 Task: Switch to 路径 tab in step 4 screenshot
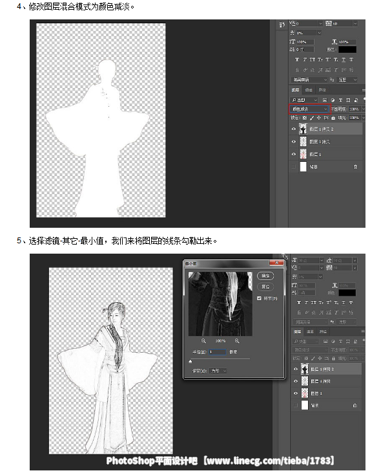(x=322, y=90)
